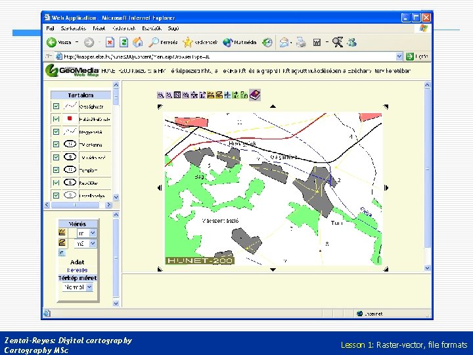Click the Tartalom legend vertical scrollbar thumb

[116, 97]
